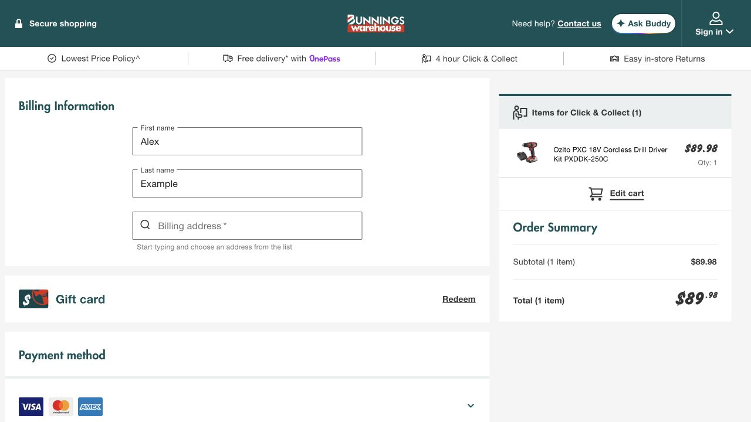This screenshot has width=751, height=422.
Task: Open the Sign in account menu
Action: point(715,23)
